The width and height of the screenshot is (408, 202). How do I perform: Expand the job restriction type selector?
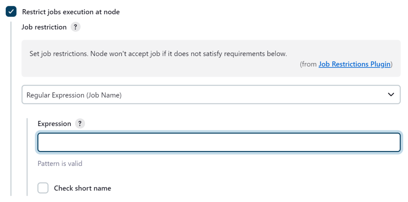tap(211, 95)
